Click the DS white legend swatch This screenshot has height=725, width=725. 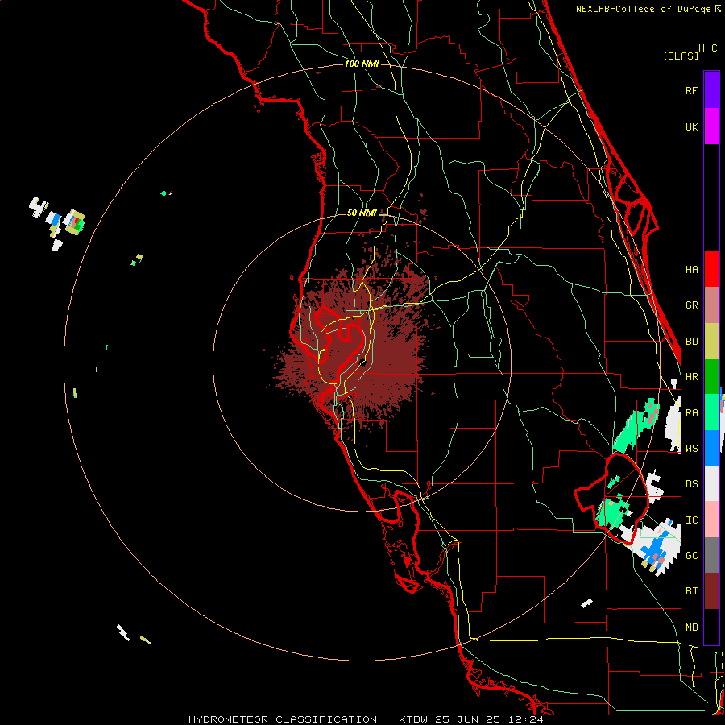point(711,483)
